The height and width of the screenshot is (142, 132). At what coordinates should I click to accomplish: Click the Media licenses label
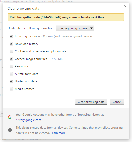[x=25, y=89]
